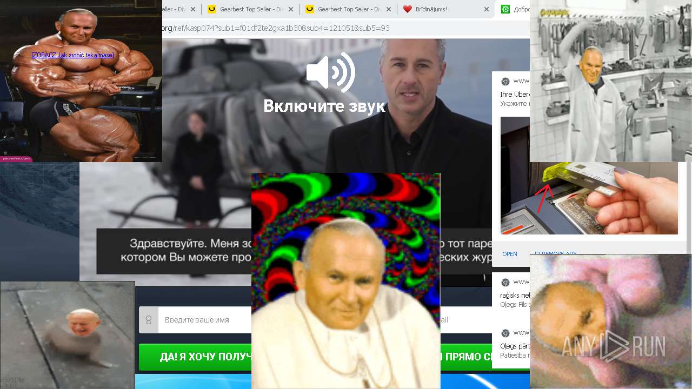Switch to the Добро tab
This screenshot has height=389, width=692.
514,9
